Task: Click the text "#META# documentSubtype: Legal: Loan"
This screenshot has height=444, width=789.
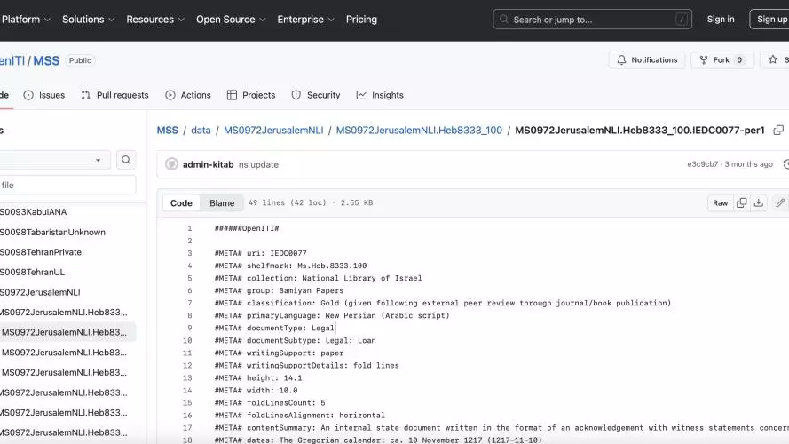Action: (x=295, y=340)
